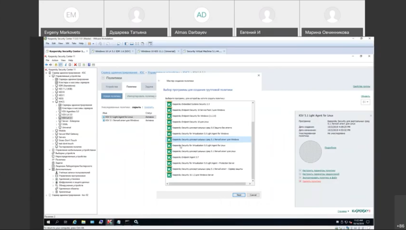Select KSV LA 5.1 tree item
Image resolution: width=406 pixels, height=230 pixels.
pos(67,118)
